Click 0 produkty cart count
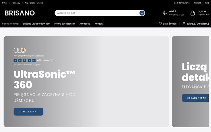Image resolution: width=211 pixels, height=132 pixels. point(204,15)
